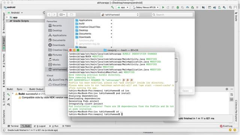Switch to the Terminal tool tab
240x135 pixels.
click(x=13, y=126)
